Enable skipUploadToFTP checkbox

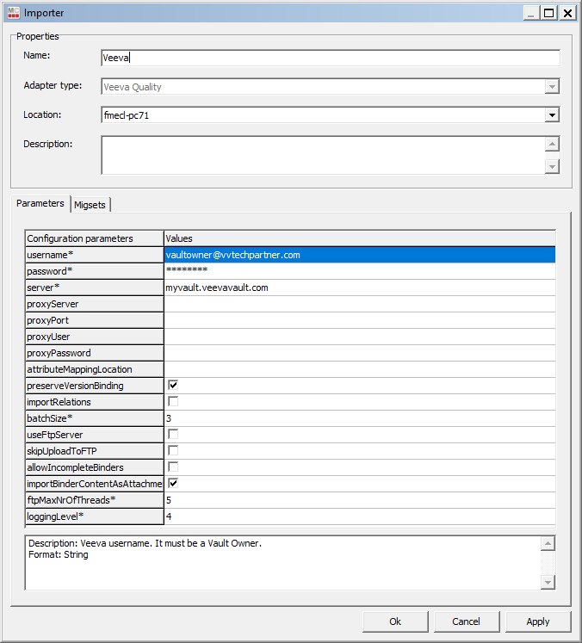[x=173, y=451]
